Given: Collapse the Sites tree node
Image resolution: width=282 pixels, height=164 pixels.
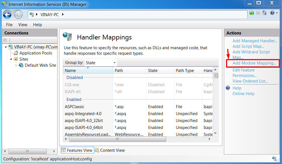Looking at the screenshot, I should 11,59.
